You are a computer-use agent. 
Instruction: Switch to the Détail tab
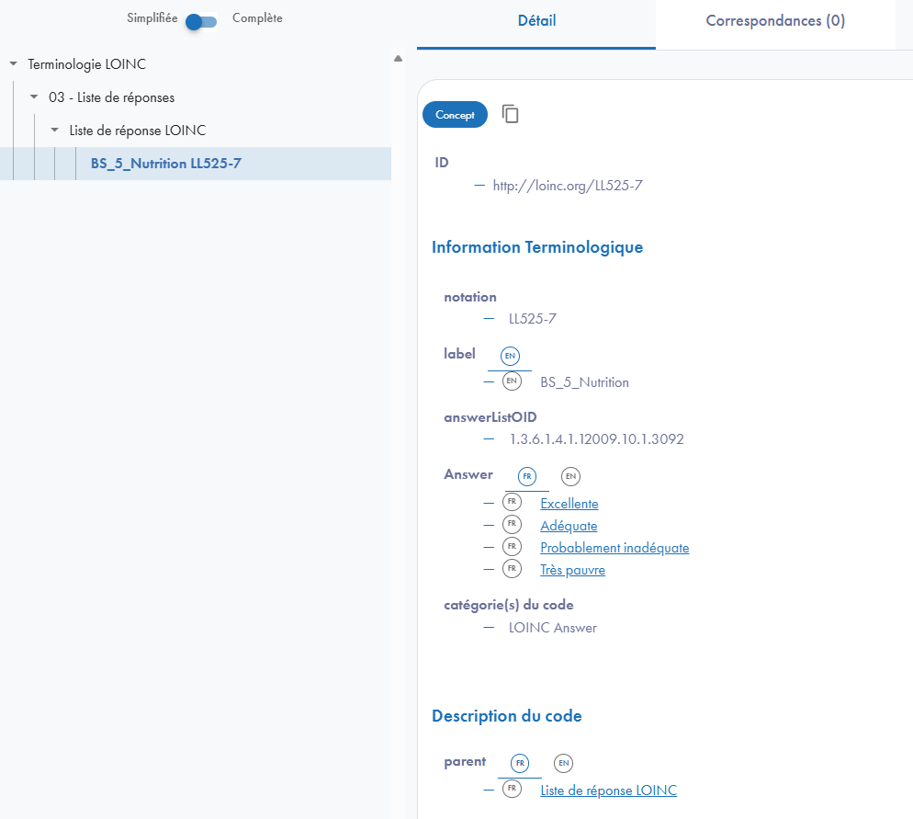[x=536, y=21]
